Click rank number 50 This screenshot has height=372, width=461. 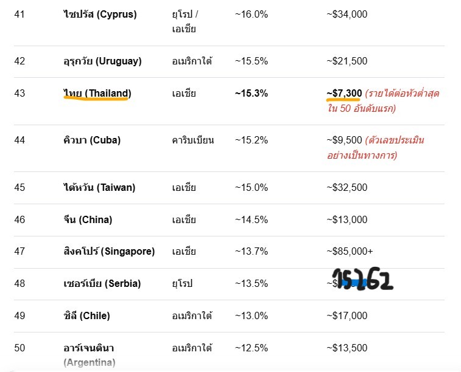pyautogui.click(x=19, y=348)
